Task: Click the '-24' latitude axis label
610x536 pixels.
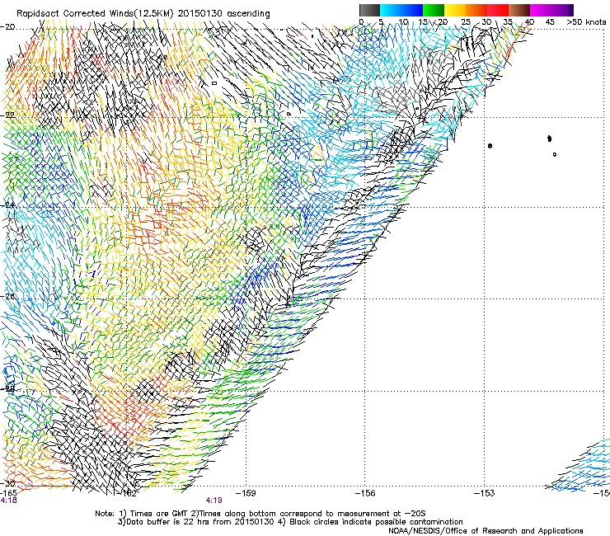Action: pyautogui.click(x=7, y=205)
